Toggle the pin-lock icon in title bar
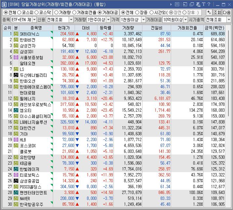 tap(198, 5)
